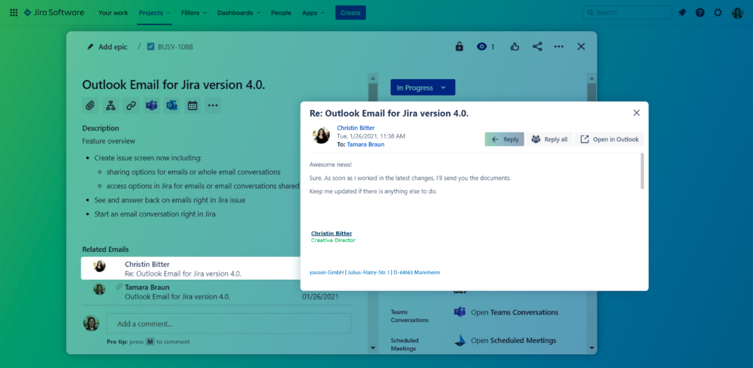Select Tamara Braun related email row
753x368 pixels.
point(216,291)
